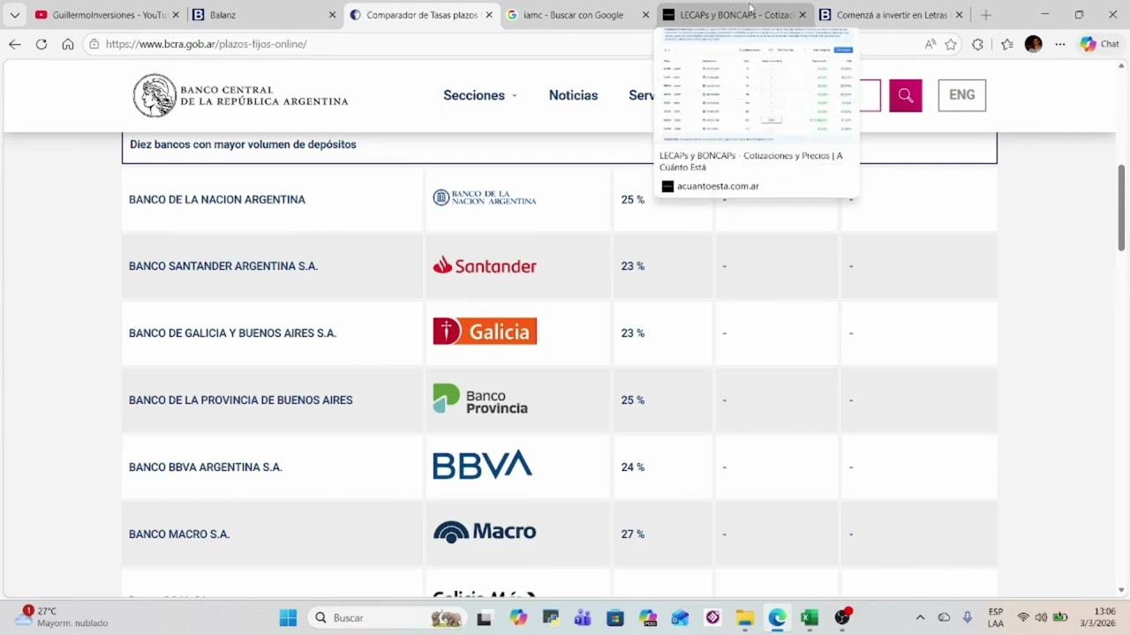Open the Windows Start menu
The image size is (1130, 635).
pyautogui.click(x=289, y=618)
